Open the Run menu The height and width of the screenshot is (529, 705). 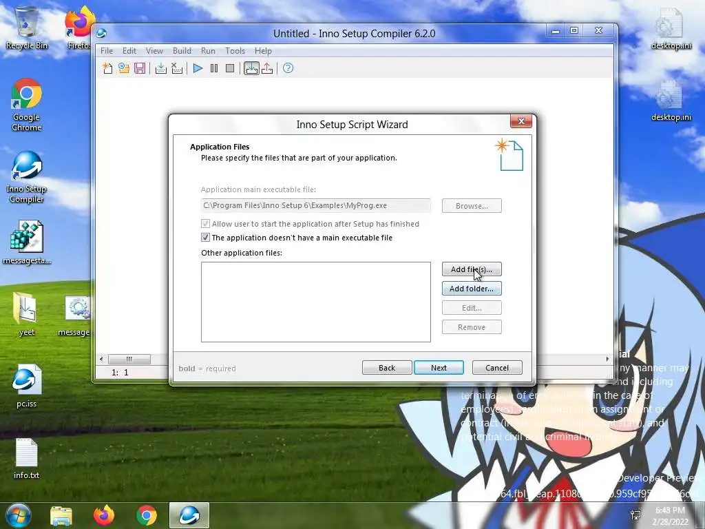click(x=208, y=51)
